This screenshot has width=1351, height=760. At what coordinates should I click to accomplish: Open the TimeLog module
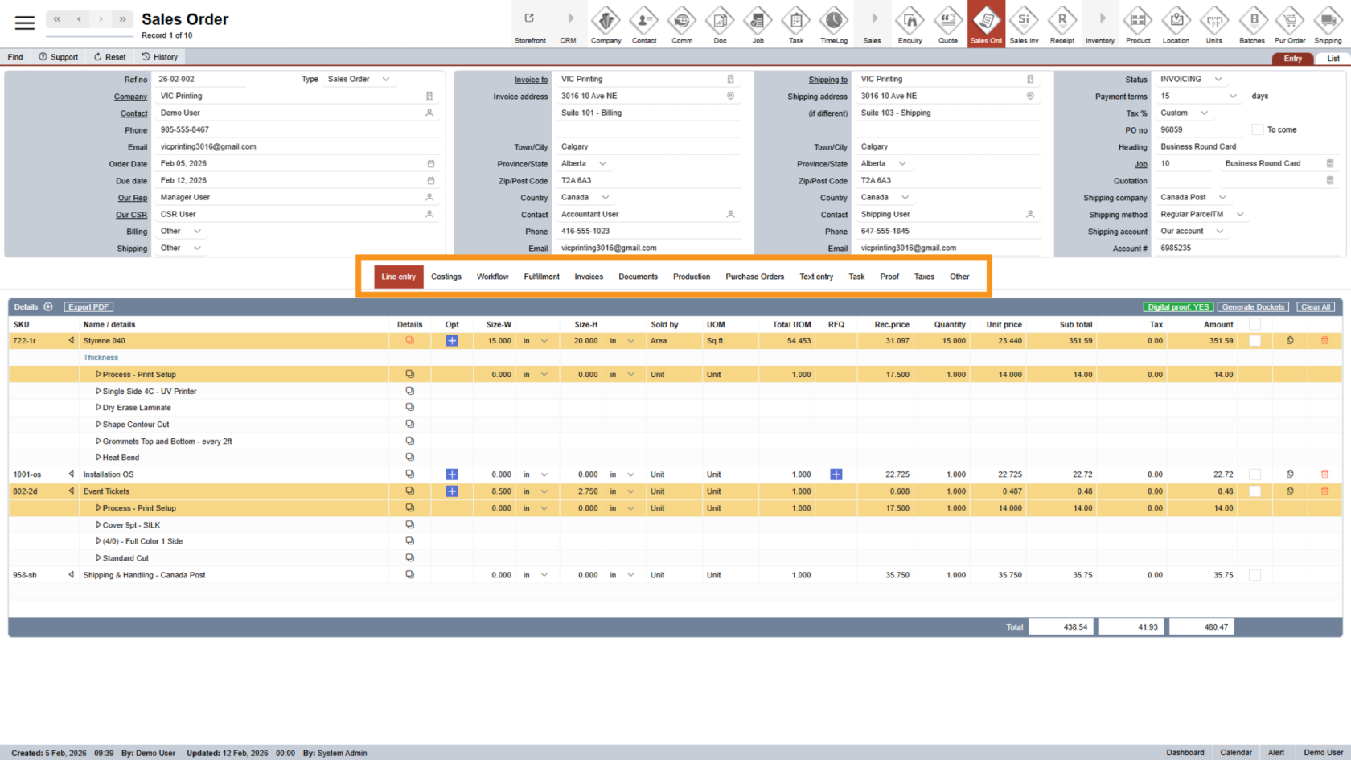click(833, 24)
